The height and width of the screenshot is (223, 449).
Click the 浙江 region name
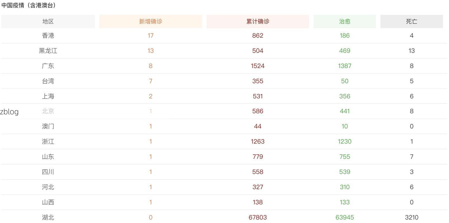[x=48, y=142]
